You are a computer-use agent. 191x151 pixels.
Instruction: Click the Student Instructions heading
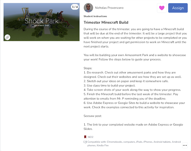point(95,16)
